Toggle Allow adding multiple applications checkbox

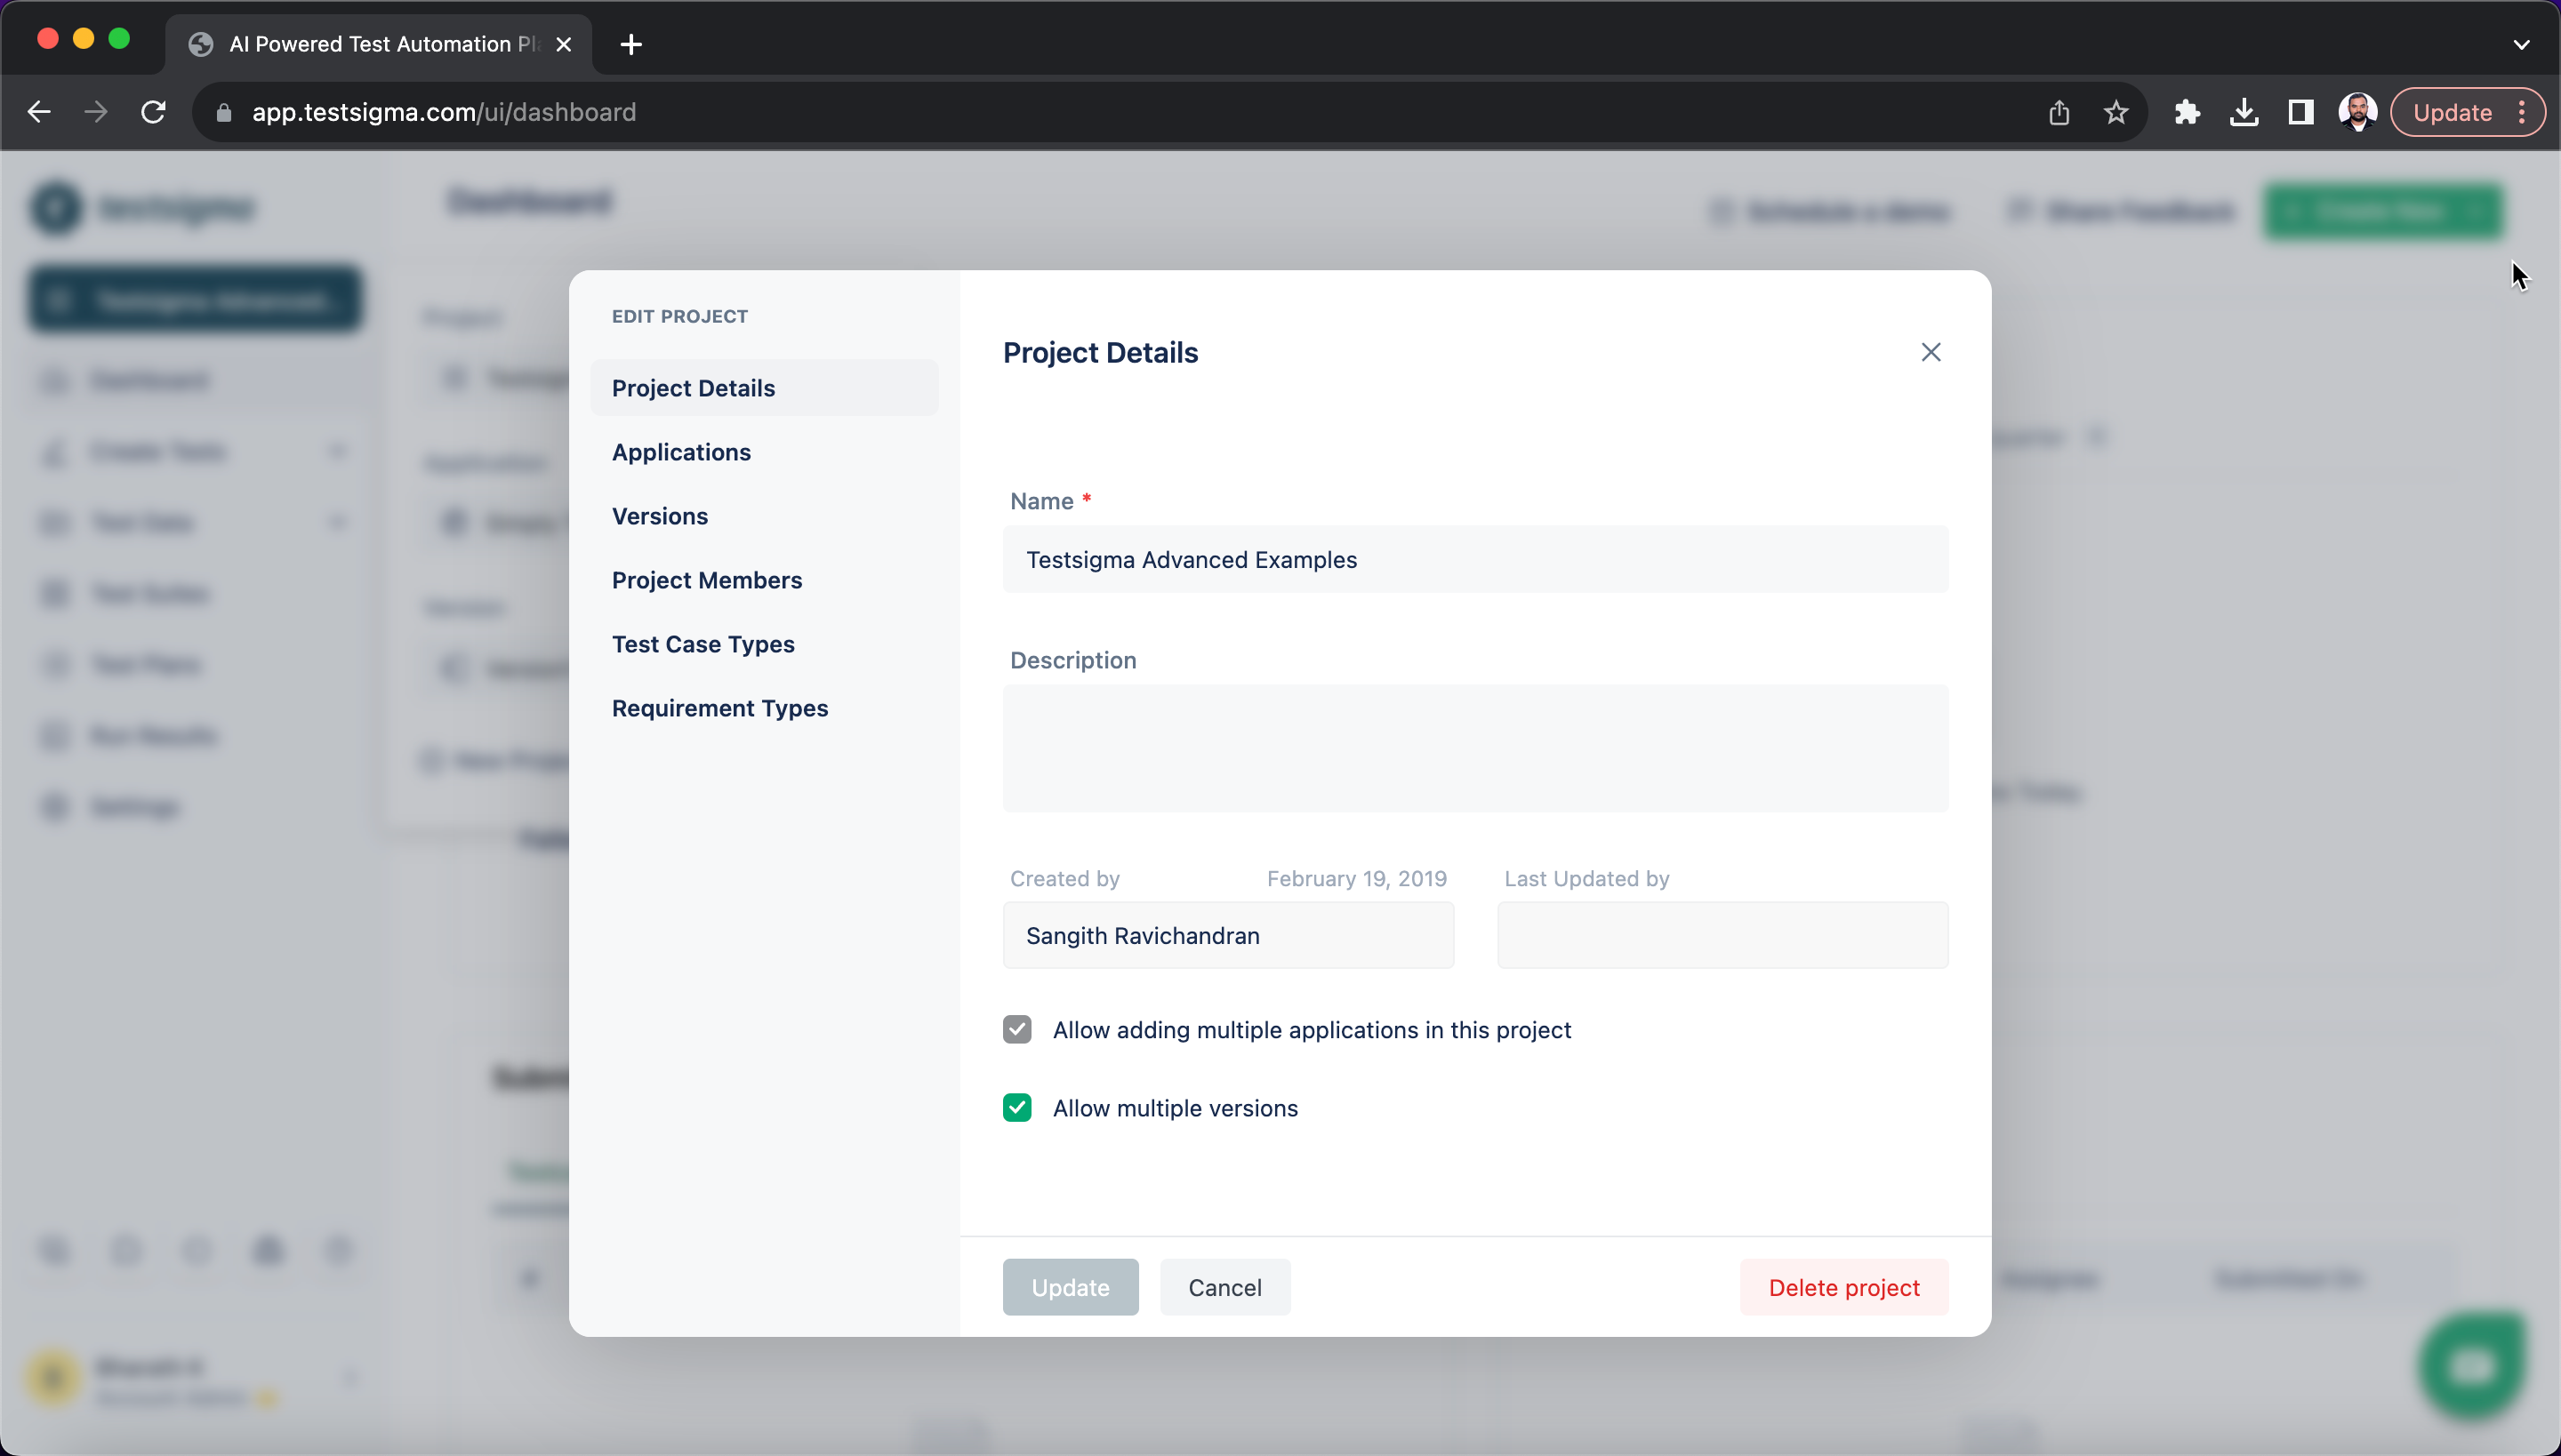[x=1016, y=1028]
